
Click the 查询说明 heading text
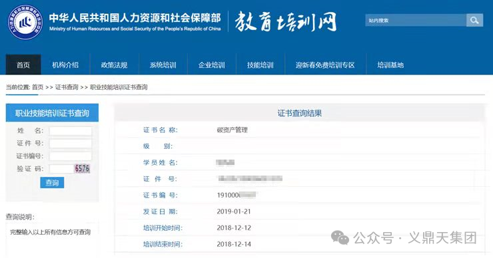pyautogui.click(x=20, y=217)
